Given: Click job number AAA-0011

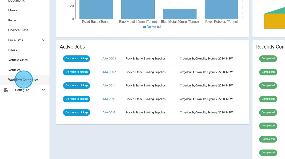Looking at the screenshot, I should pos(108,86).
